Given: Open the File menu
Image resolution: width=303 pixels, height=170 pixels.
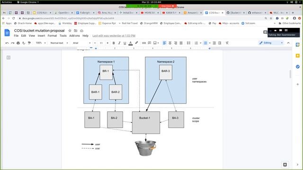Looking at the screenshot, I should point(16,36).
